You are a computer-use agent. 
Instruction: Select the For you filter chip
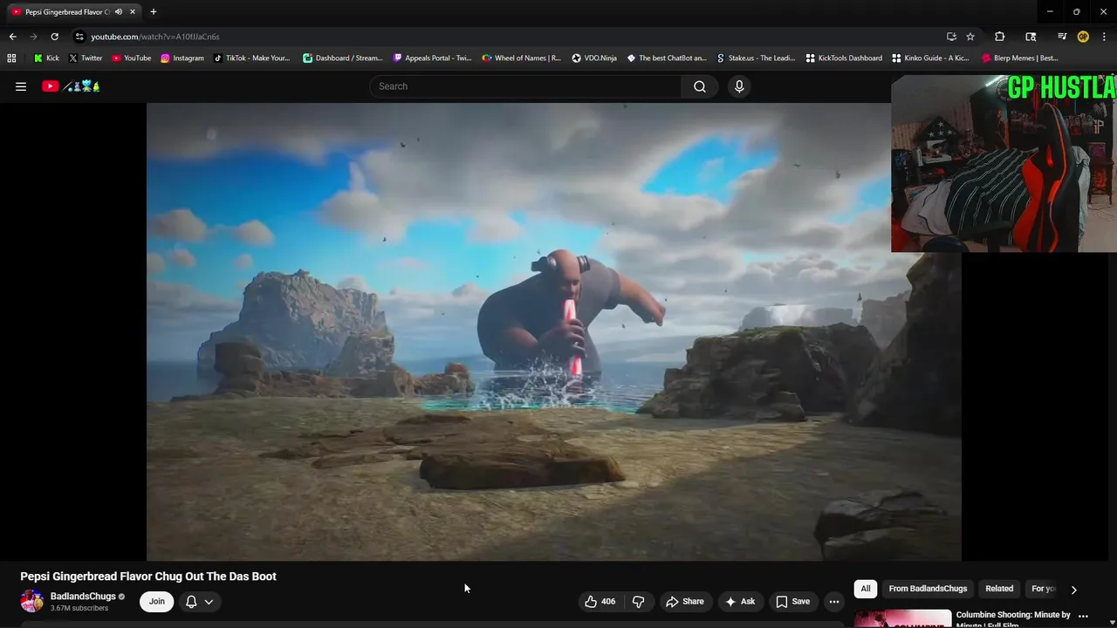(x=1043, y=589)
